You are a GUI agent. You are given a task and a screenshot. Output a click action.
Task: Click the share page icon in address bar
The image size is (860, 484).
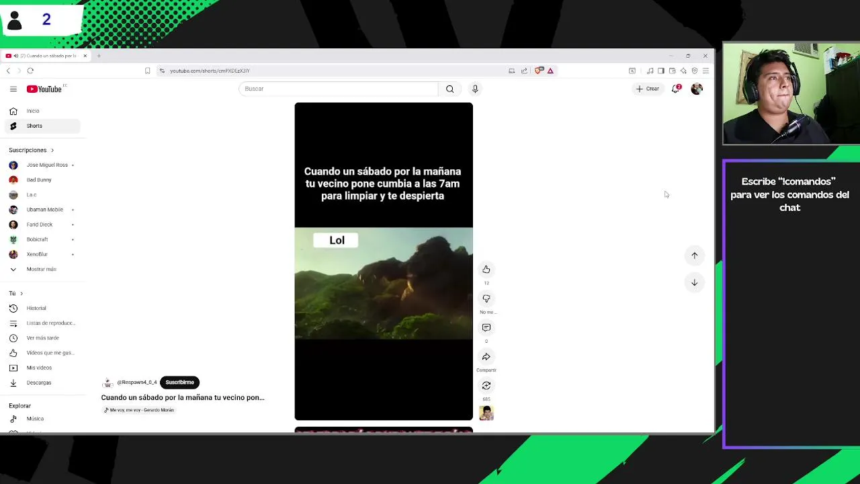tap(524, 71)
